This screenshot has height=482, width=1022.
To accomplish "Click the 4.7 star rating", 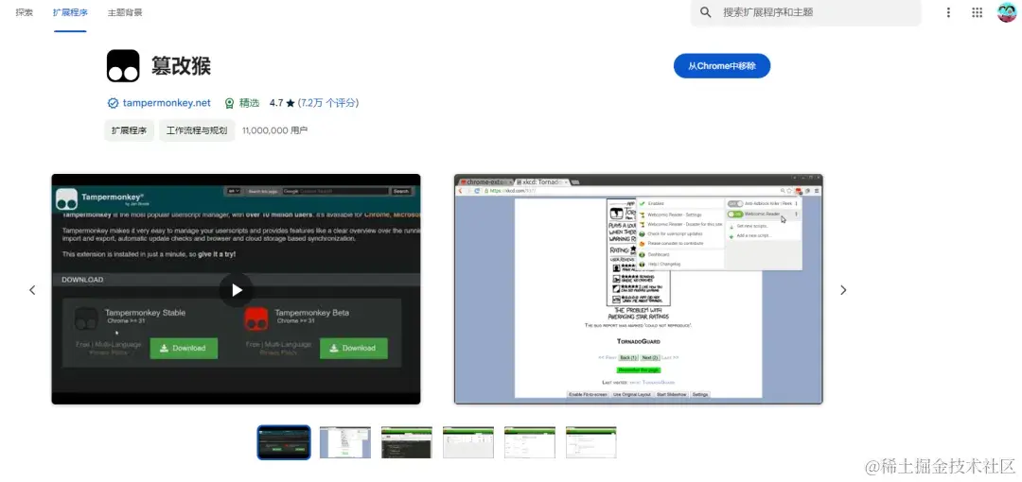I will [282, 103].
